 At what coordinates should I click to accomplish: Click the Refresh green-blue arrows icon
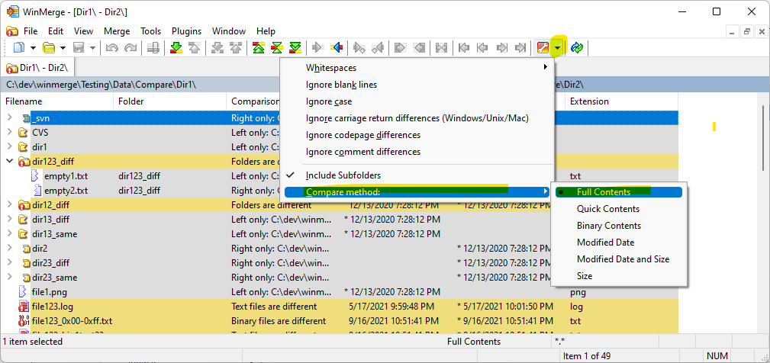click(x=576, y=47)
